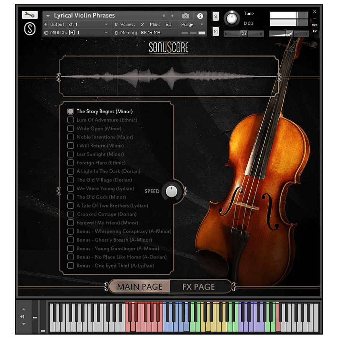Open instrument name dropdown arrow
338x338 pixels.
click(x=48, y=16)
